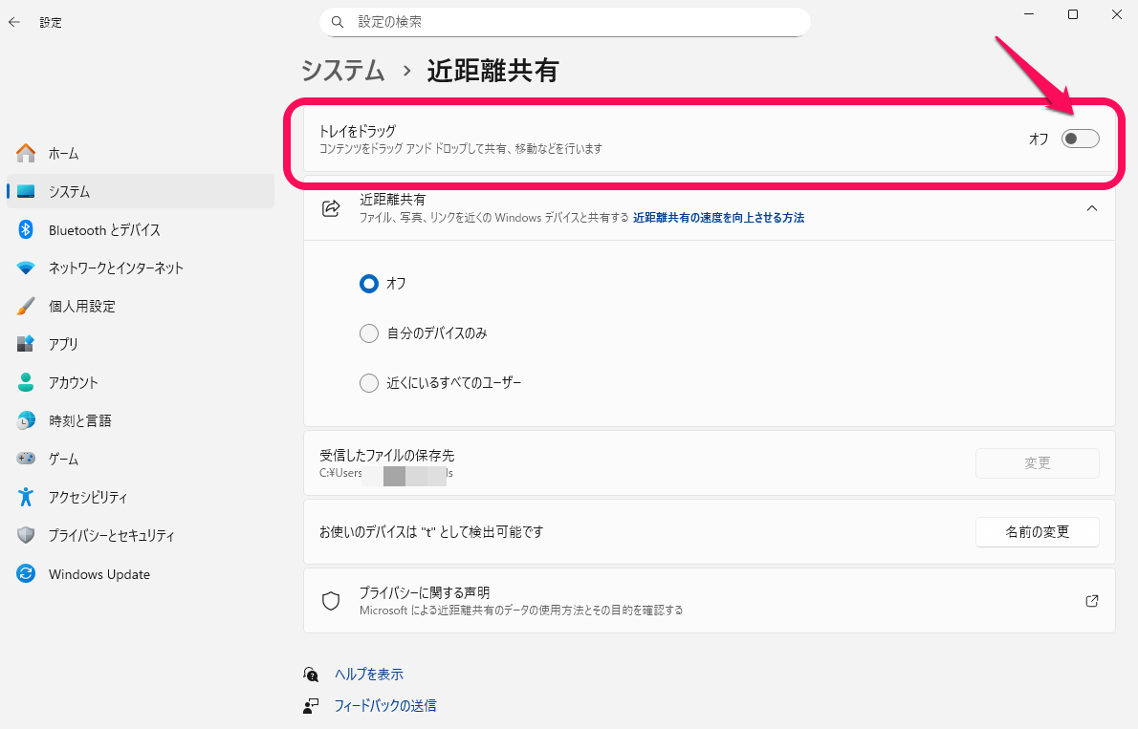Open 近距離共有の速度を向上させる方法 link
1138x729 pixels.
(718, 218)
